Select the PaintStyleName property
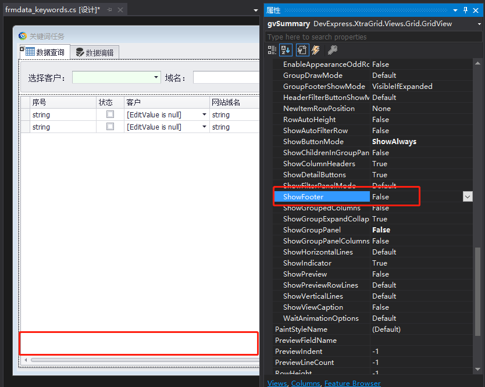 pyautogui.click(x=301, y=329)
